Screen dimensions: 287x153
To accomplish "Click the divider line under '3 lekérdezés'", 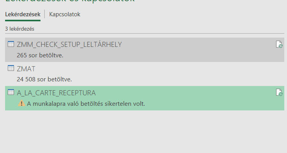I will (144, 33).
